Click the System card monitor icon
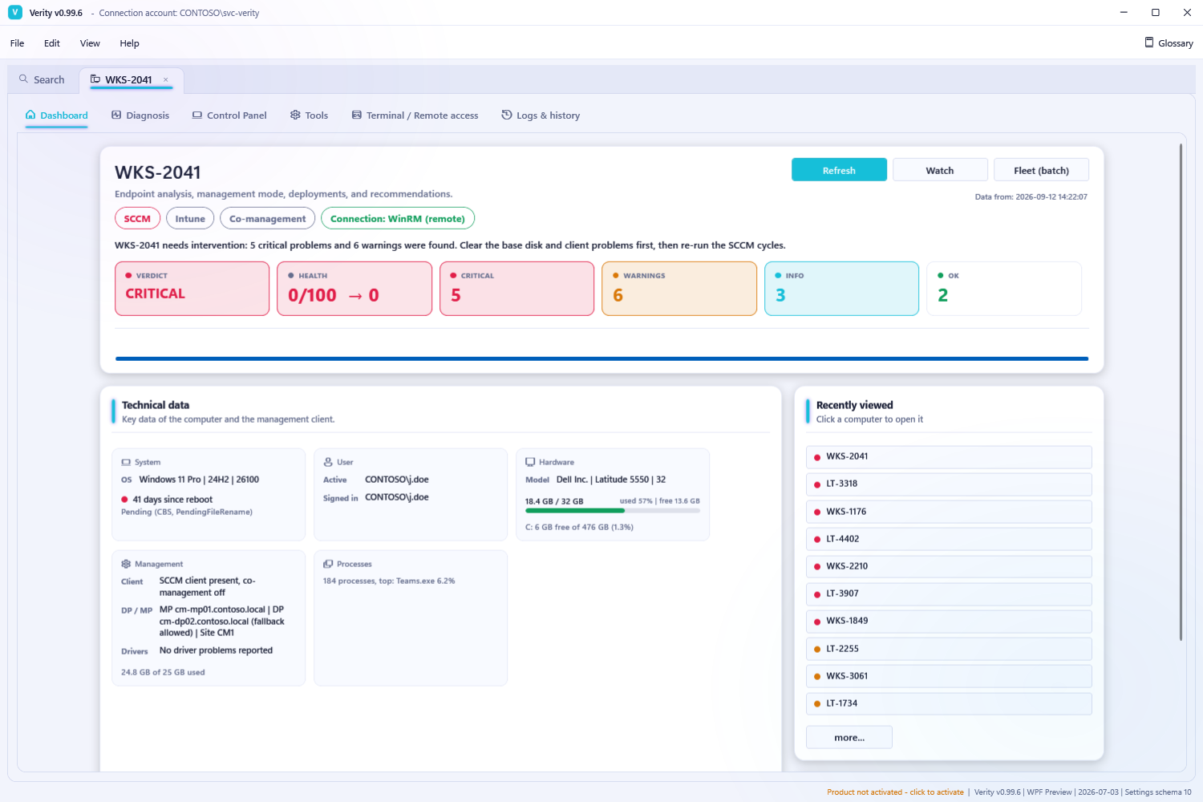1203x802 pixels. 126,462
